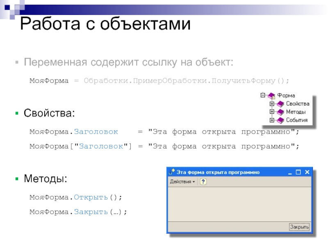Click the Закрыть button in form window

point(299,227)
